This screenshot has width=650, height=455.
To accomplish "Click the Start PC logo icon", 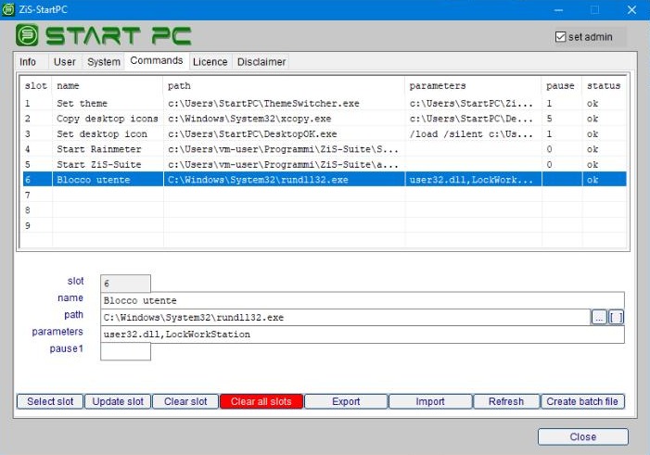I will [x=28, y=36].
